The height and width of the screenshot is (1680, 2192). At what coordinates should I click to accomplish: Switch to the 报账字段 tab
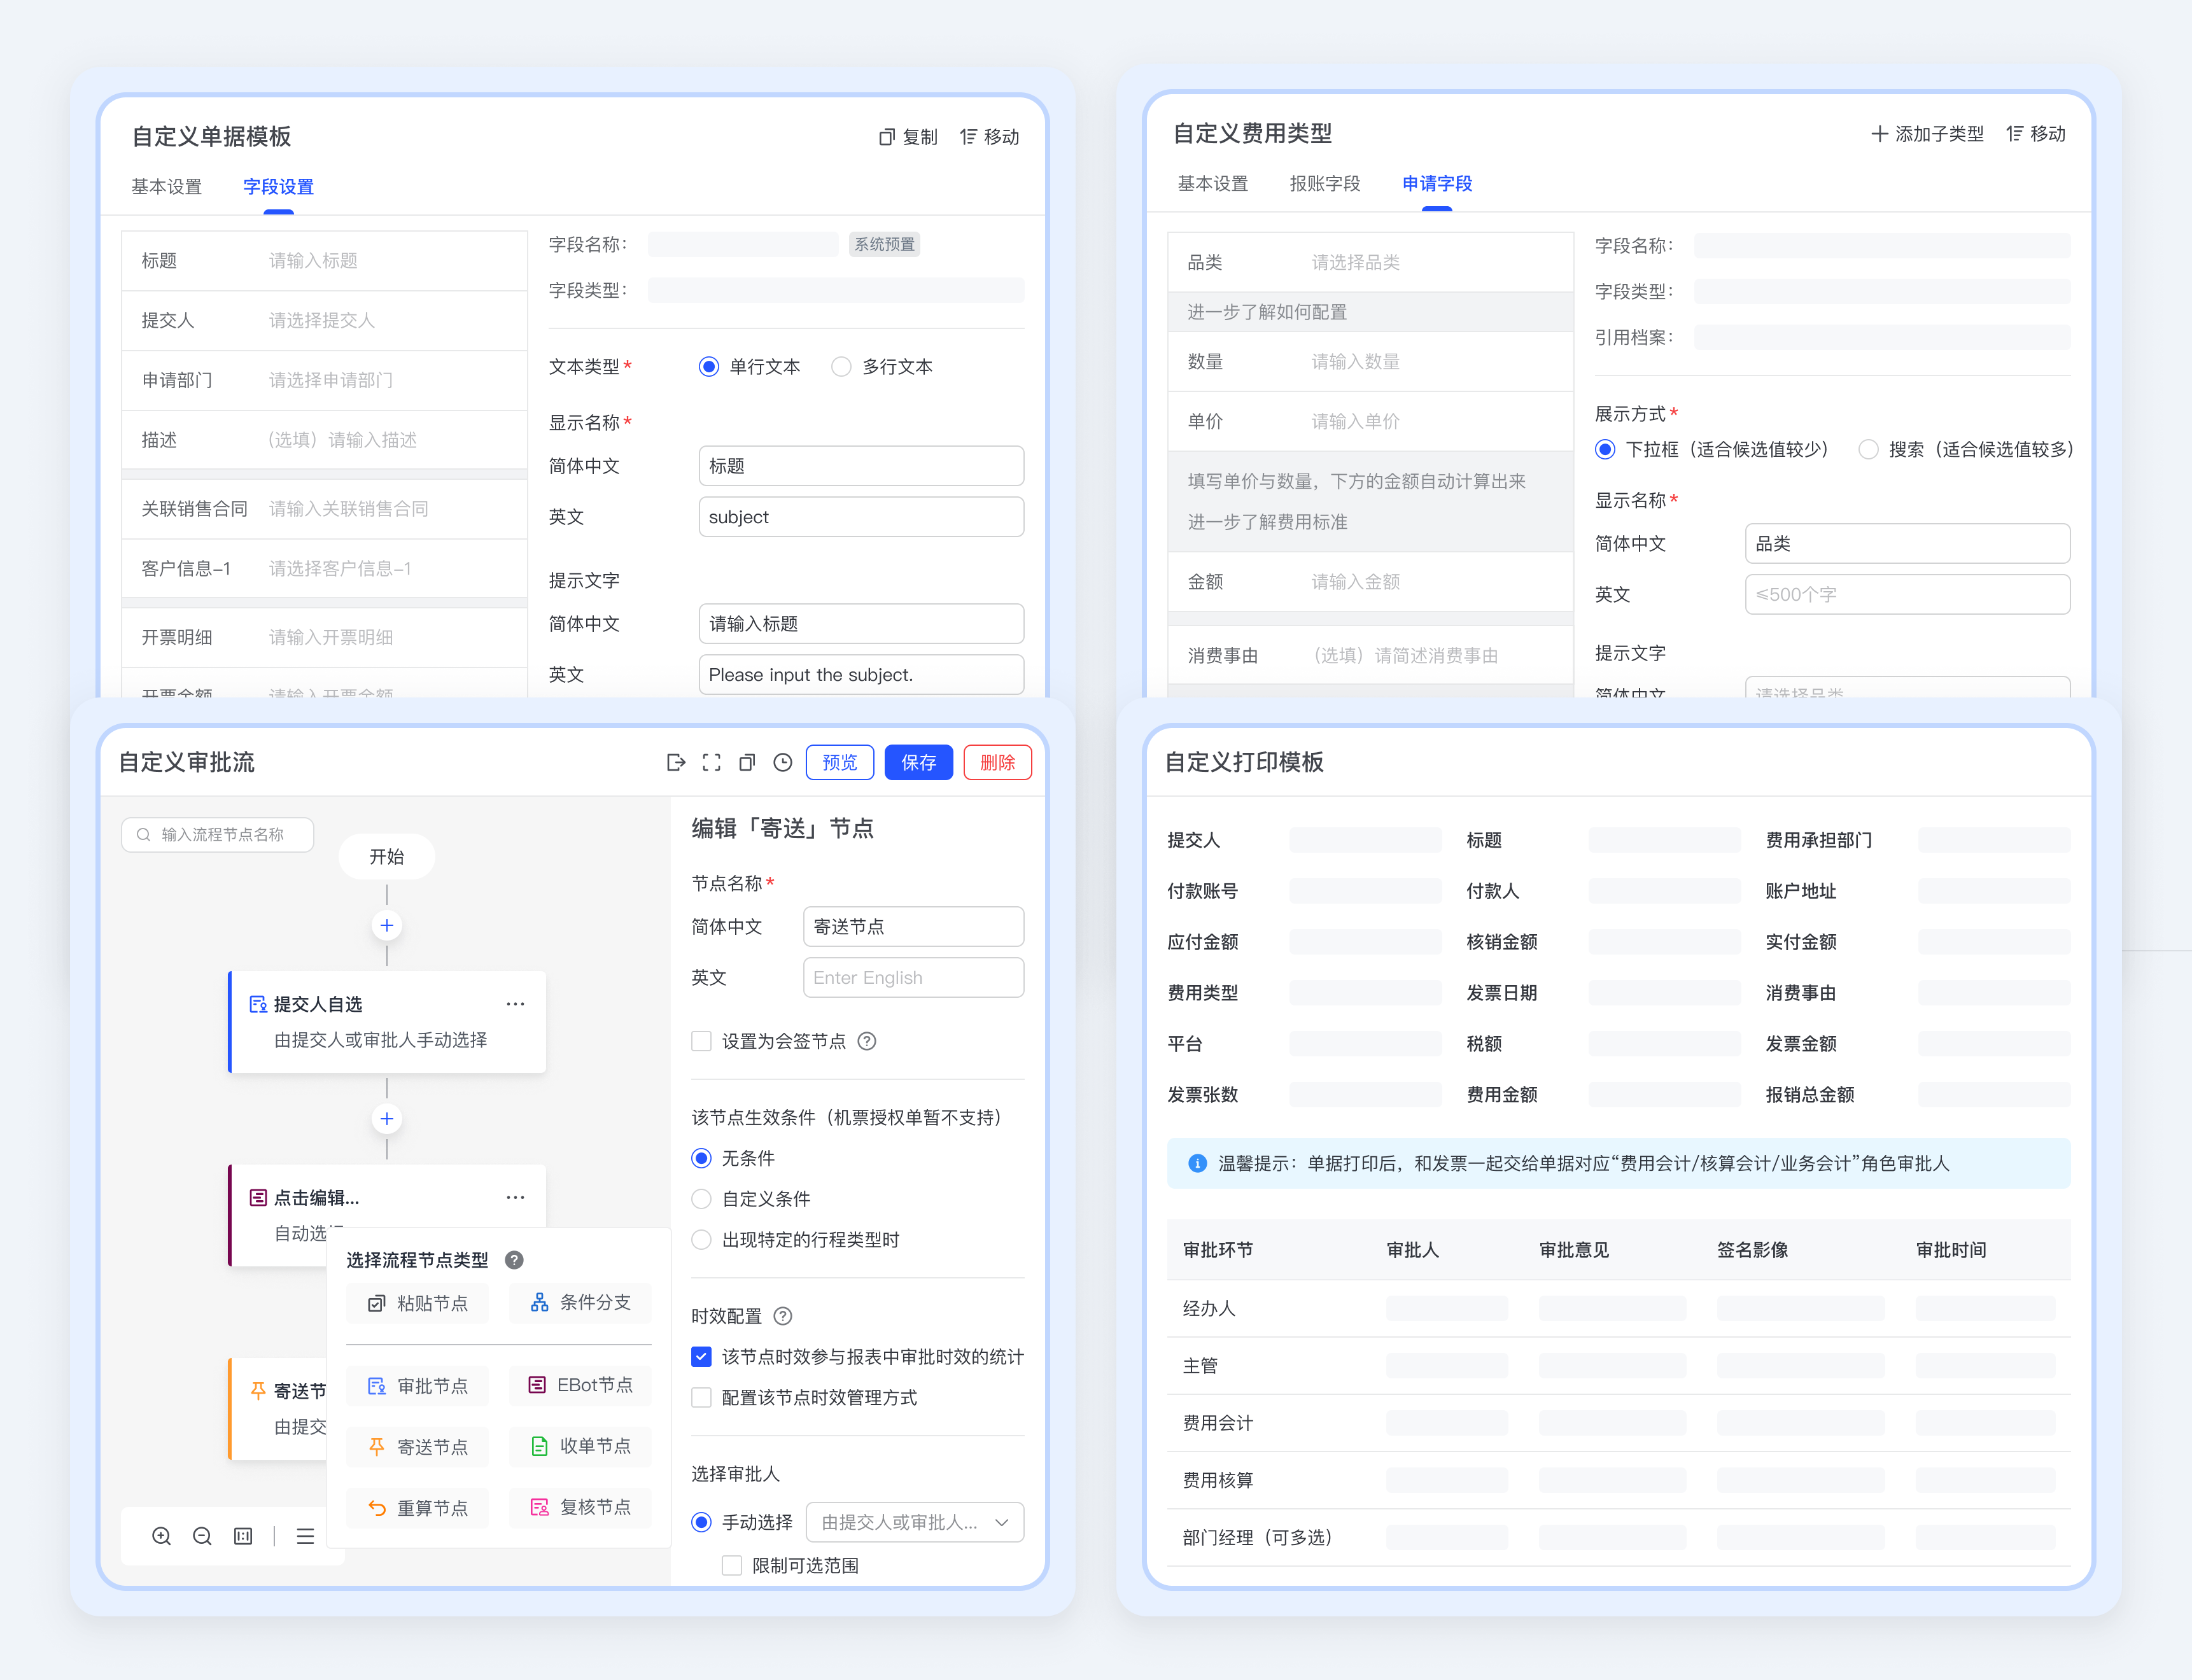point(1324,184)
